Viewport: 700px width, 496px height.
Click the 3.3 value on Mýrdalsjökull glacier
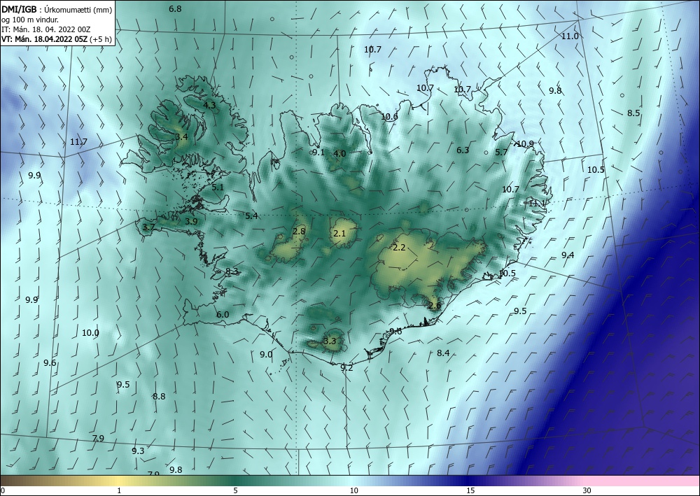click(x=330, y=341)
